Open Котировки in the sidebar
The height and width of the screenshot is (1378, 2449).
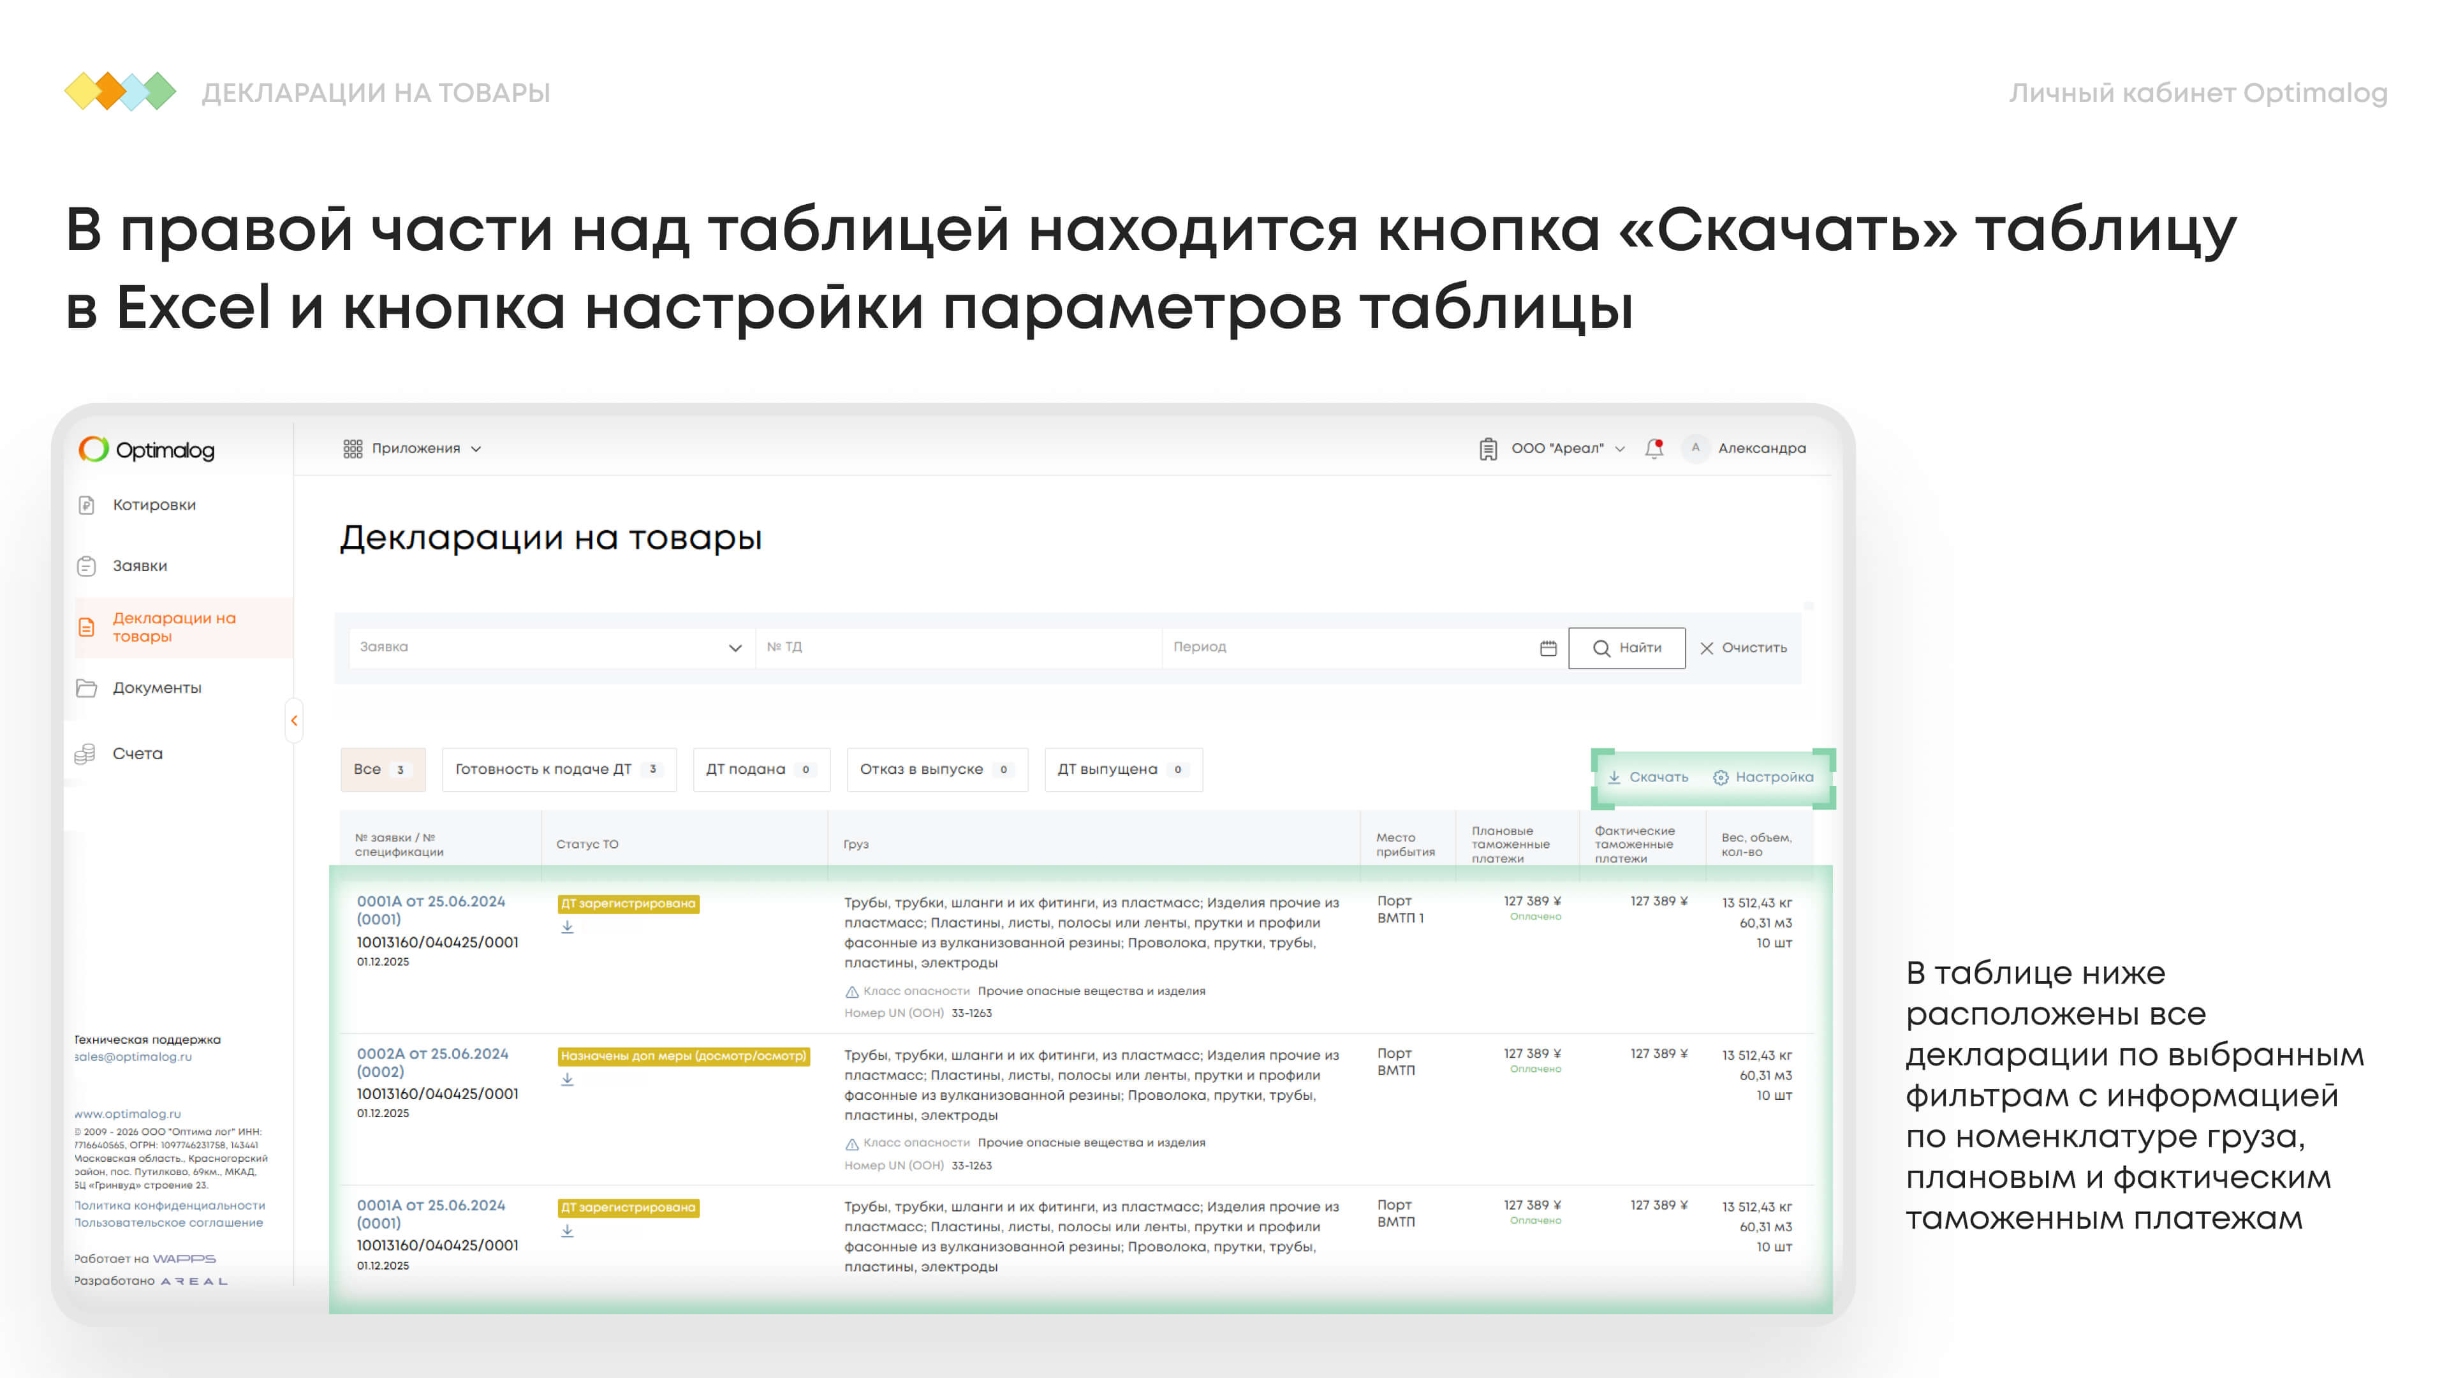click(x=153, y=505)
